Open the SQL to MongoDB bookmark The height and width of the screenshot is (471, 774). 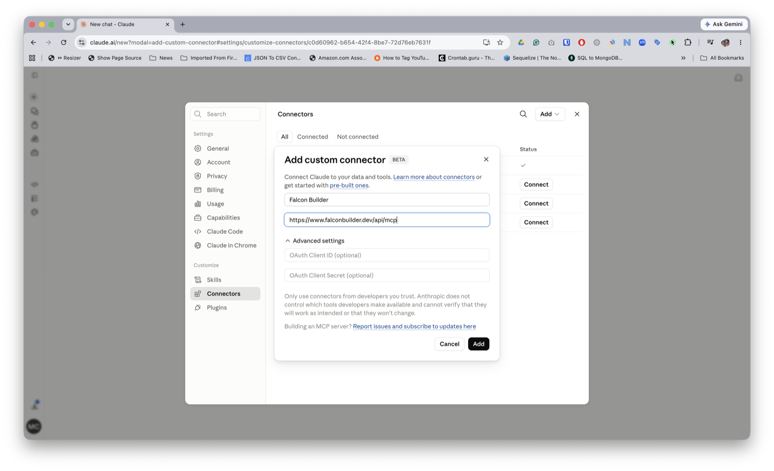[x=595, y=58]
